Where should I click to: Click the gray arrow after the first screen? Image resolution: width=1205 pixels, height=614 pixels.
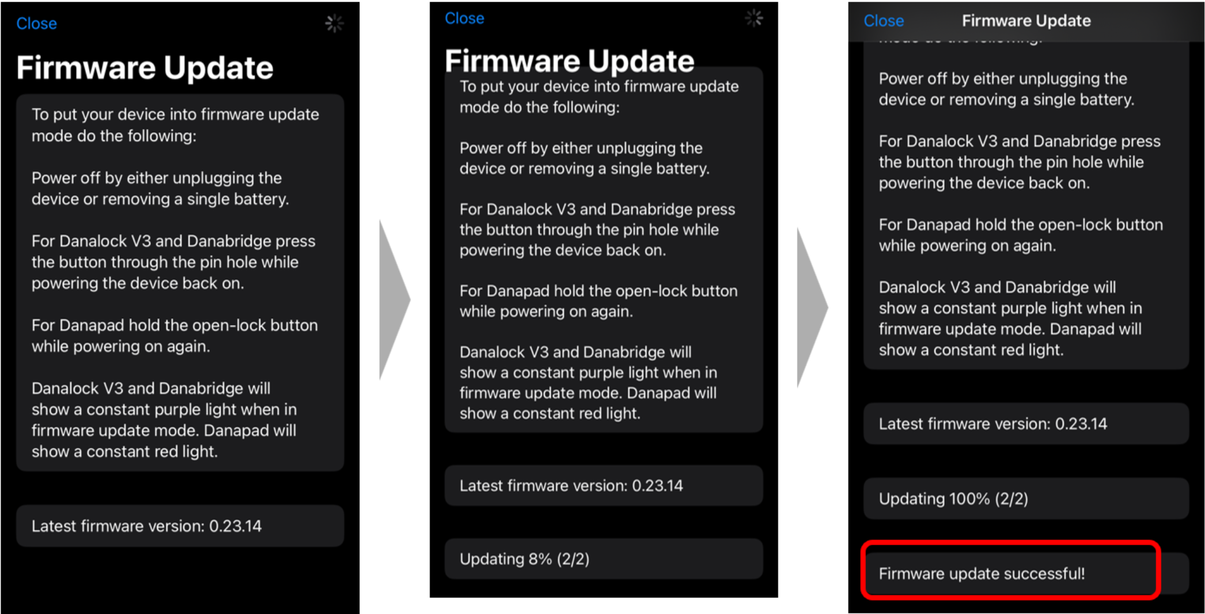395,300
